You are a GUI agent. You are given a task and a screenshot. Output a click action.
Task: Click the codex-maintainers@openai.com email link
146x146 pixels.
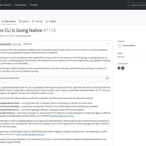(x=30, y=134)
